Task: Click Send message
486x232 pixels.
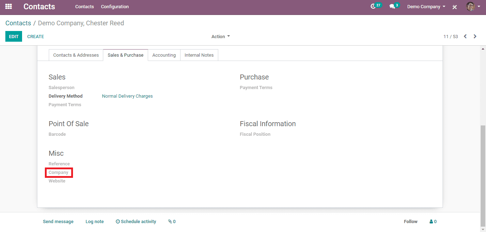Action: [x=58, y=222]
